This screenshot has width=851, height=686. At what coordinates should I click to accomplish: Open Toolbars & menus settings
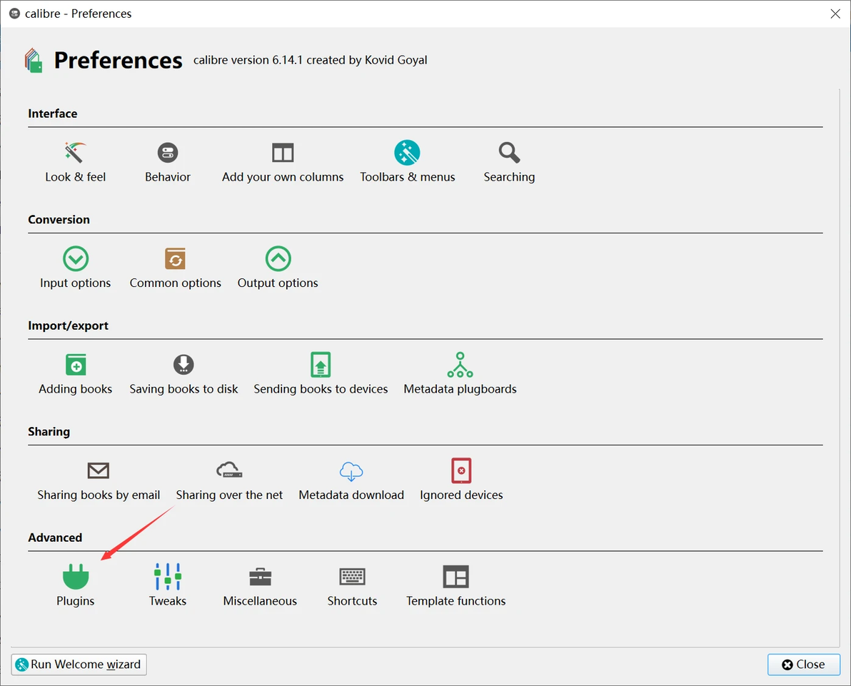coord(408,162)
